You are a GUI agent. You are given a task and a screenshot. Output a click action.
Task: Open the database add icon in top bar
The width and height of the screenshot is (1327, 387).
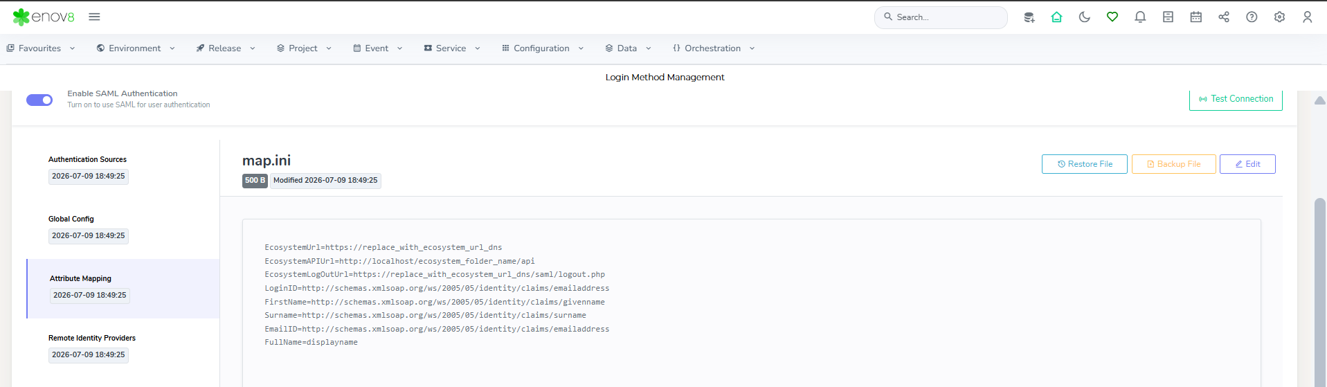click(x=1029, y=17)
